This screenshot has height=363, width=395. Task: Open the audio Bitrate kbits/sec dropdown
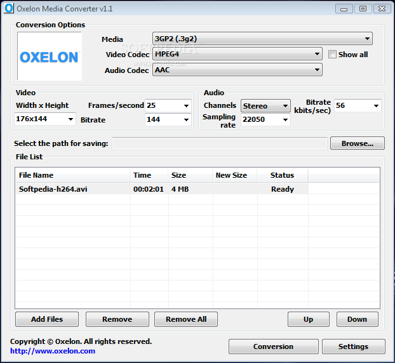(x=358, y=105)
